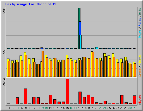The image size is (143, 111).
Task: Click the yellow Visits bar for day 24
Action: 104,65
